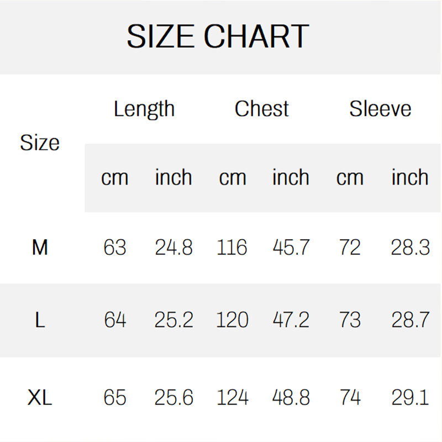Click XL sleeve value 29.1 inch
Screen dimensions: 442x442
click(x=410, y=398)
